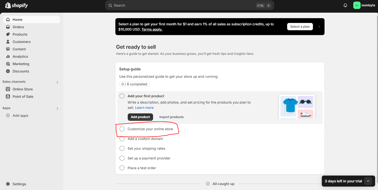
Task: Check off 'Customize your online store' circle
Action: [122, 129]
